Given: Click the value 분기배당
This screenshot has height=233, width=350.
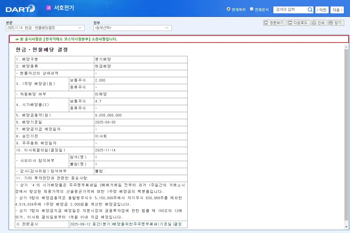Looking at the screenshot, I should 103,59.
